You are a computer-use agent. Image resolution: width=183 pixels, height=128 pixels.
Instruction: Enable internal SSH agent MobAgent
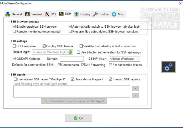(x=15, y=79)
